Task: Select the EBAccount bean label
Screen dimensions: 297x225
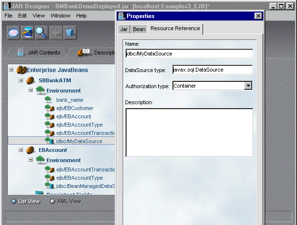Action: (53, 150)
